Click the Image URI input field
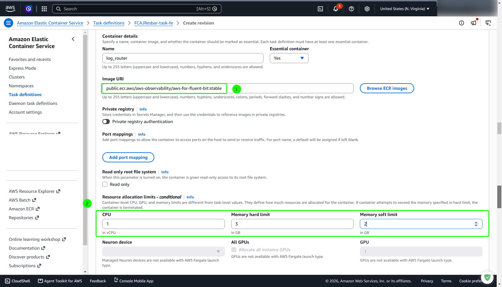Screen dimensions: 502x287 (x=228, y=88)
